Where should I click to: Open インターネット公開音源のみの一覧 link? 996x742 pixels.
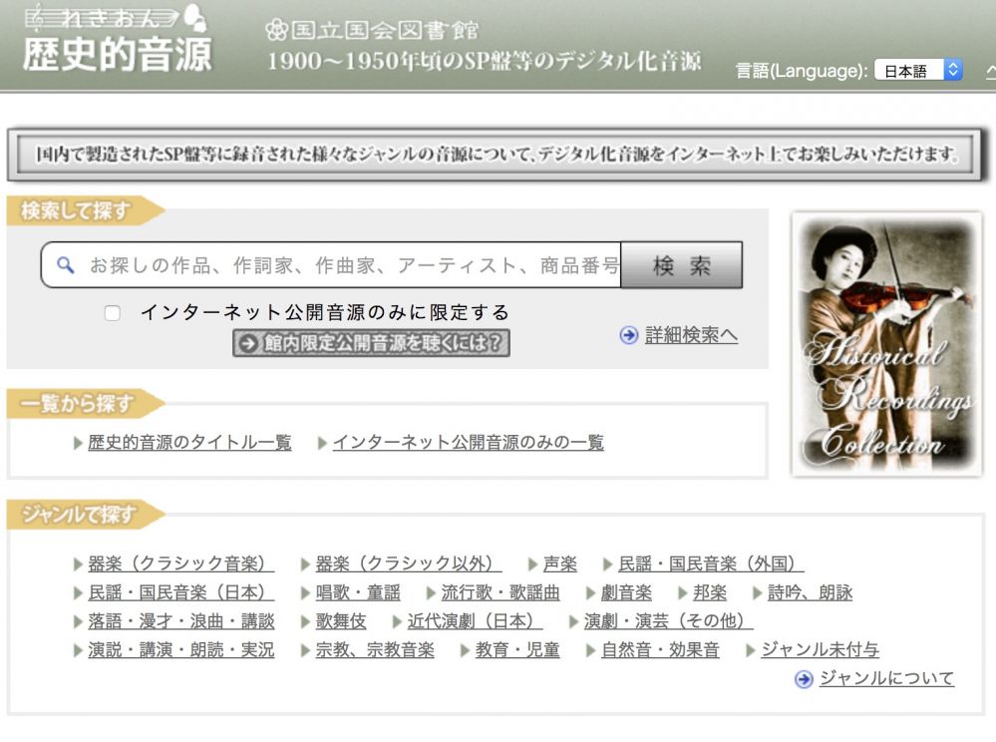tap(469, 443)
